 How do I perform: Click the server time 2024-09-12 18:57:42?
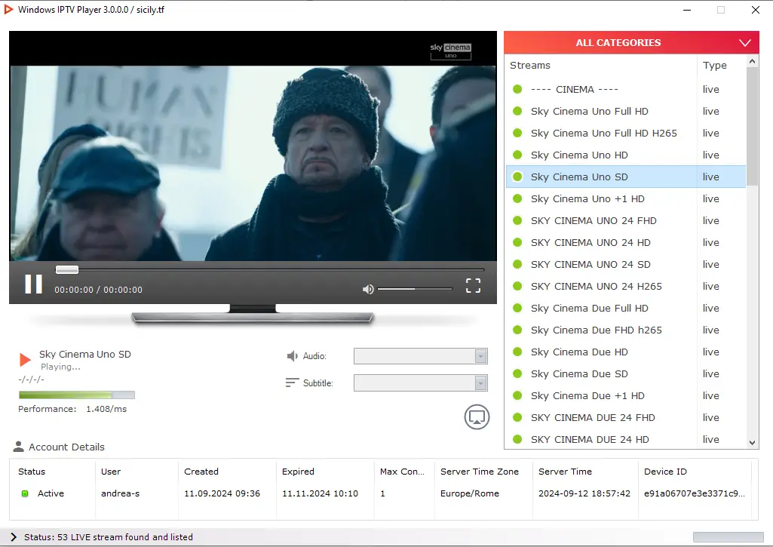point(584,493)
